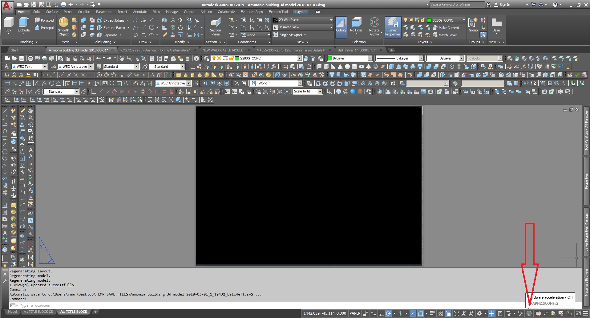This screenshot has width=590, height=318.
Task: Toggle Annotation Monitor plus icon
Action: click(x=492, y=313)
